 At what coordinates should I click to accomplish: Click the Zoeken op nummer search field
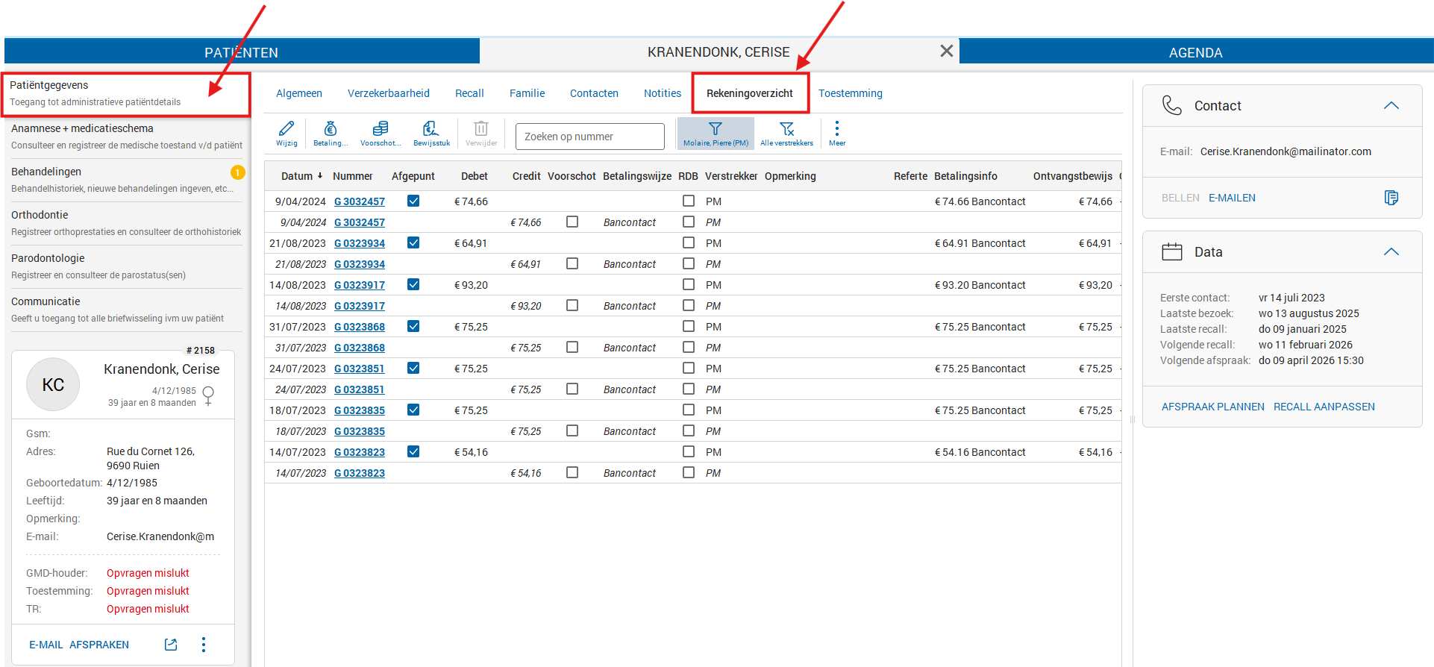tap(589, 137)
